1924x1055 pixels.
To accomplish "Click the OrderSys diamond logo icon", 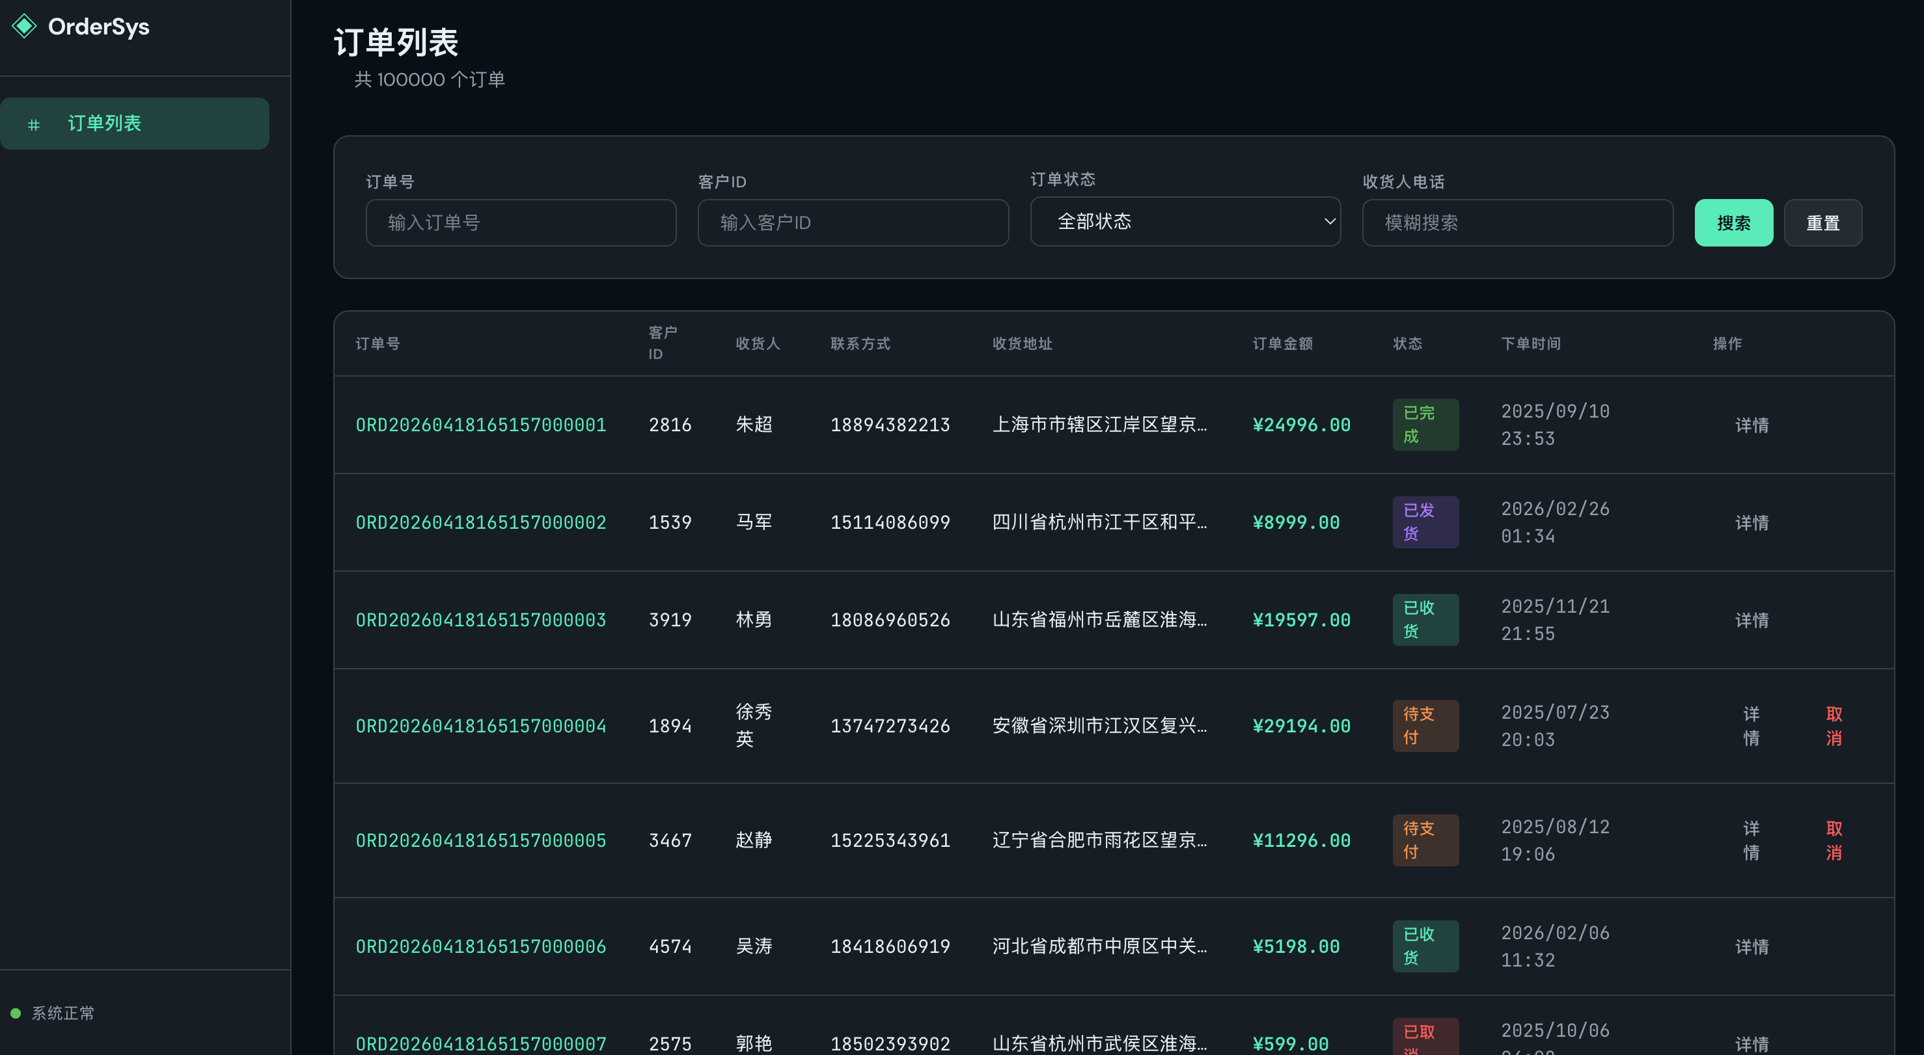I will tap(25, 26).
